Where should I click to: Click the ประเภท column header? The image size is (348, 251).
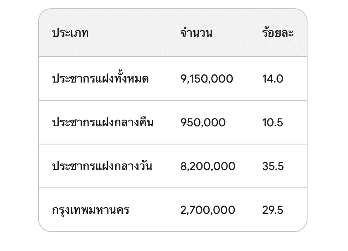click(70, 33)
